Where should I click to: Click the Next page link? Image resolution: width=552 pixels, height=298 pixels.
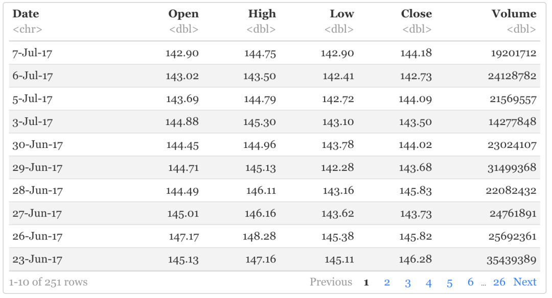pos(524,282)
